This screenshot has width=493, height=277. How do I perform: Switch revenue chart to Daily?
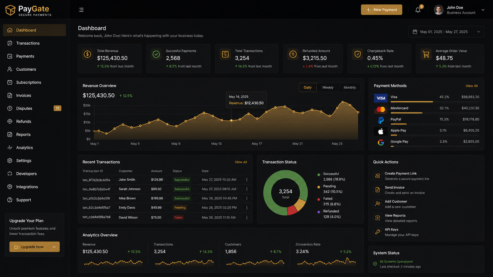tap(308, 87)
